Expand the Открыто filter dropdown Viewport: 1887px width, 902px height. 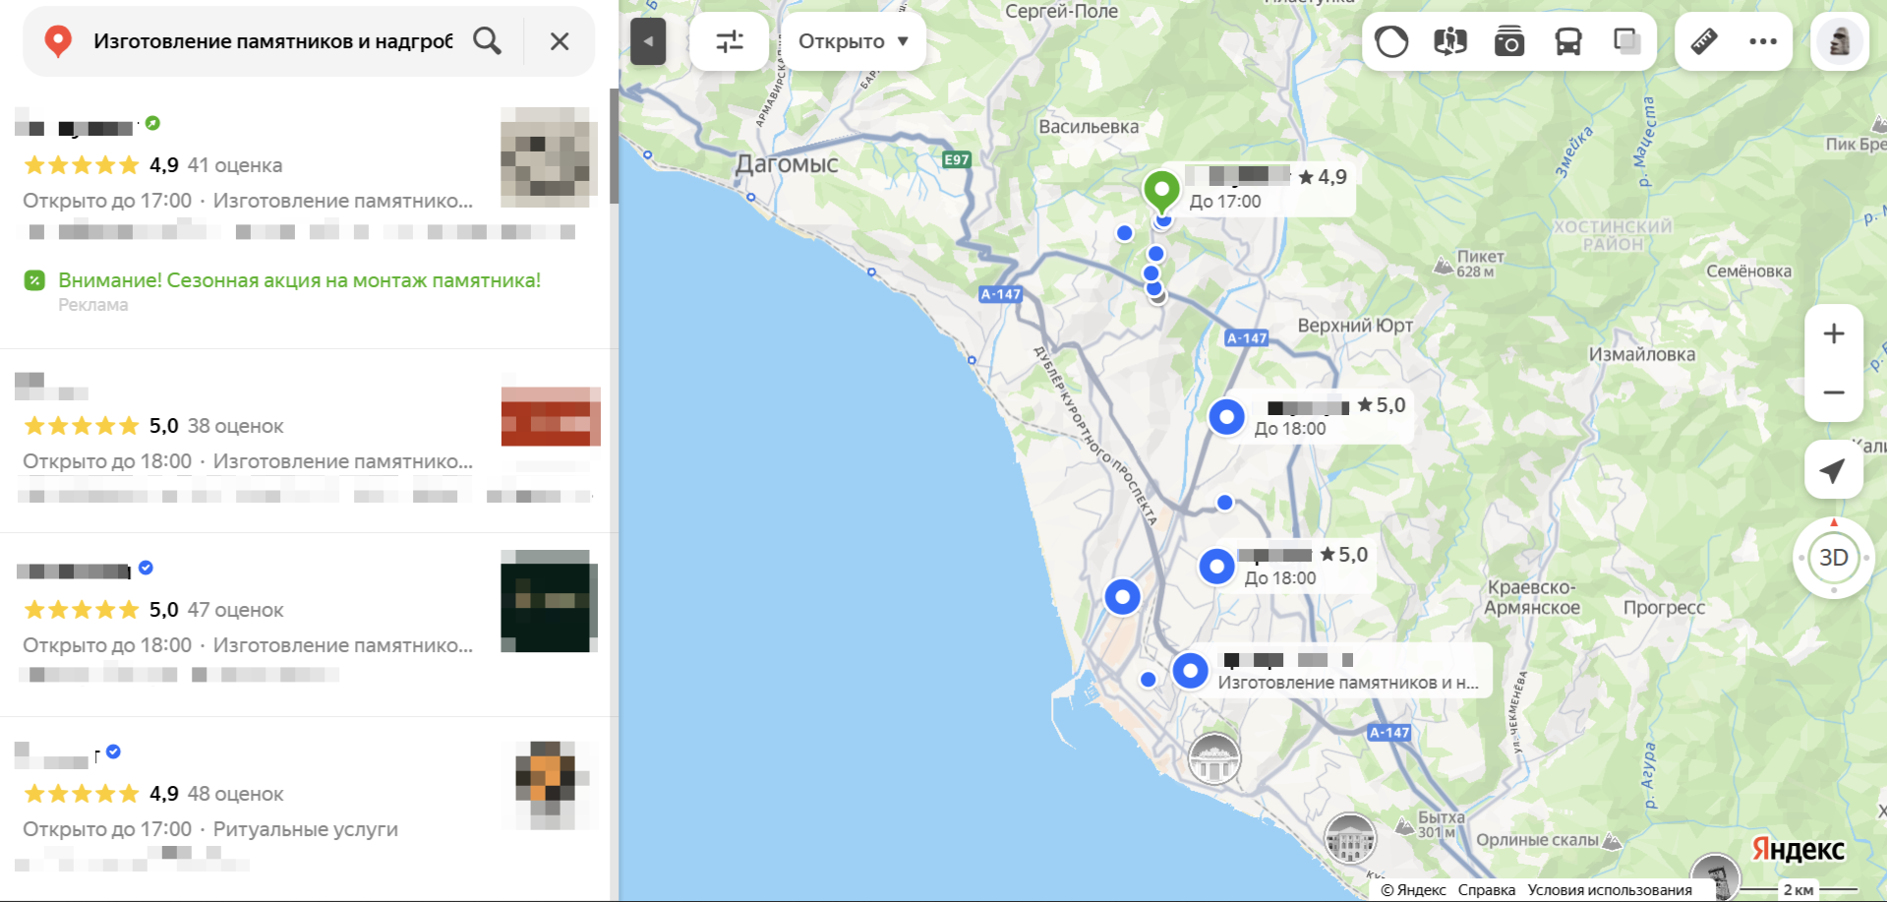point(853,41)
